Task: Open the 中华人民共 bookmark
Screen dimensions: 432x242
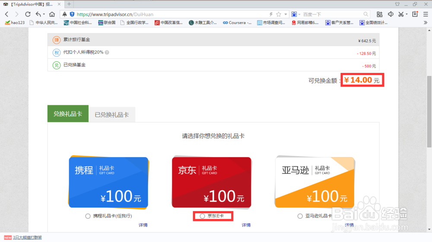Action: [44, 22]
